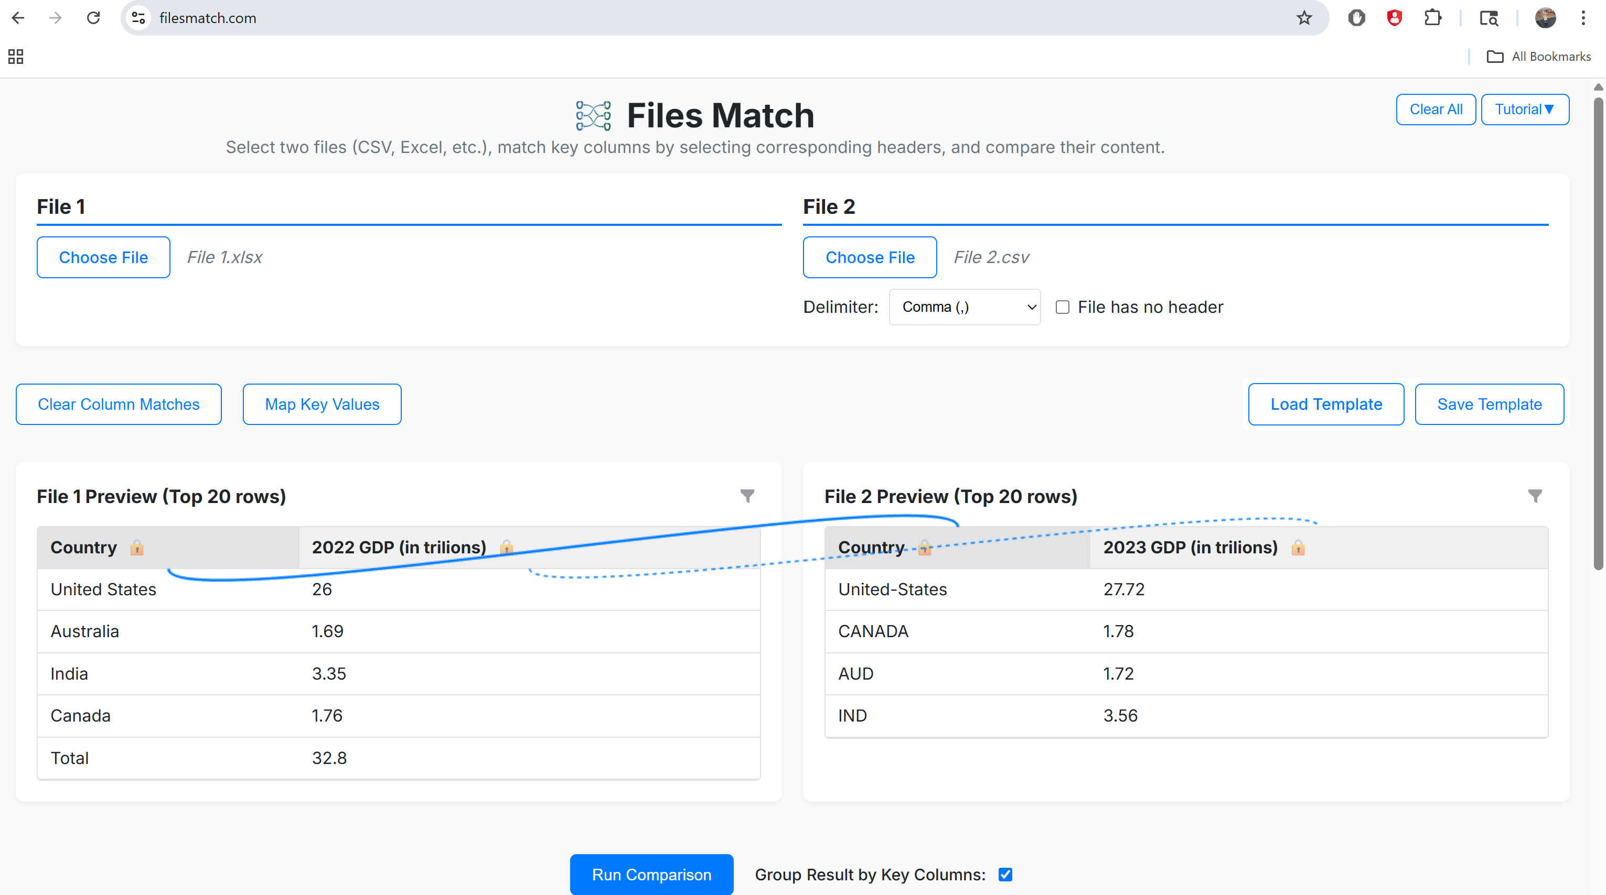Enable the 'File has no header' checkbox
The height and width of the screenshot is (895, 1606).
click(x=1062, y=307)
